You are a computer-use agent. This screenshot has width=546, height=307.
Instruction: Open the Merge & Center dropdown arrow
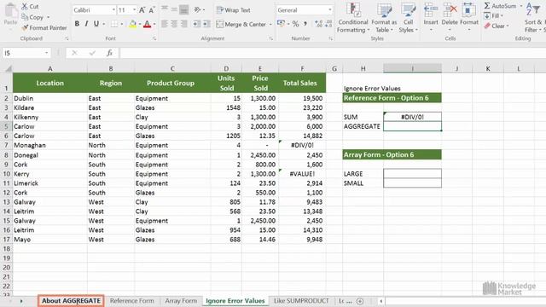(x=270, y=25)
